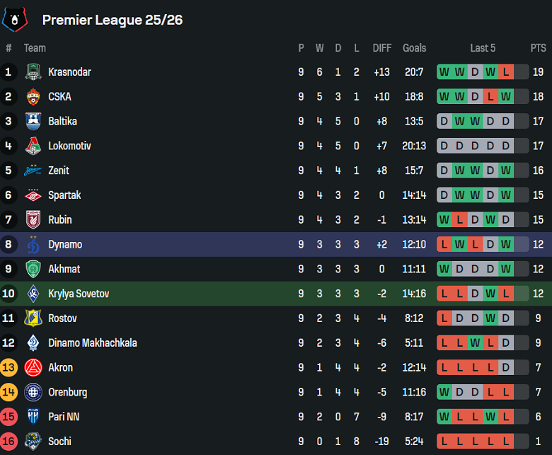Open the Lokomotiv club logo

click(33, 146)
